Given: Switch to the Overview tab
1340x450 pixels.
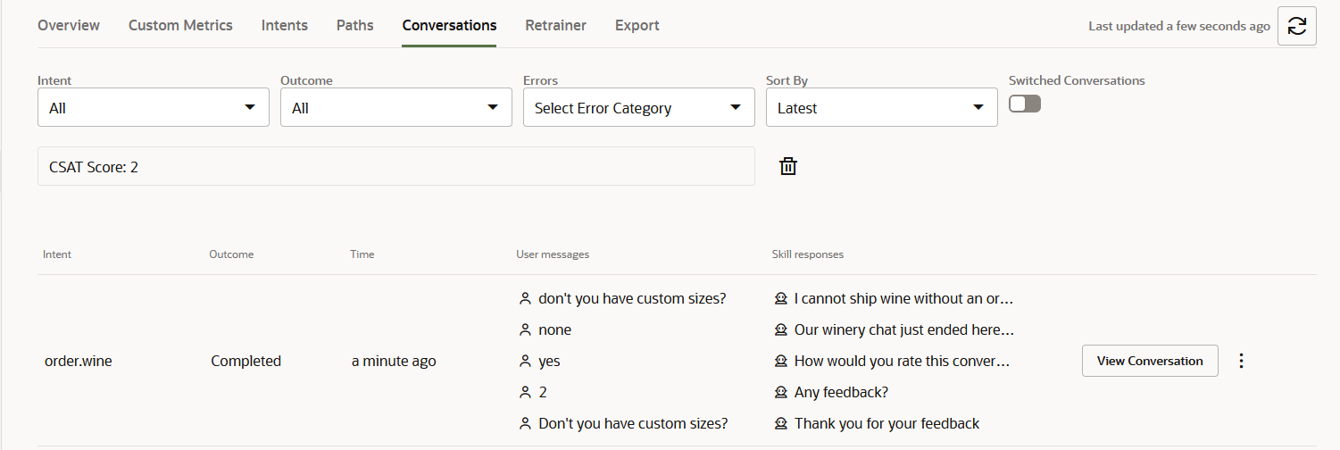Looking at the screenshot, I should (69, 25).
